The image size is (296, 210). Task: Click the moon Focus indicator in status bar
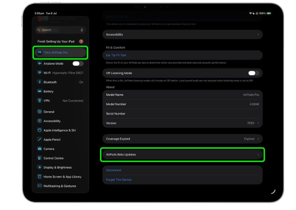254,13
